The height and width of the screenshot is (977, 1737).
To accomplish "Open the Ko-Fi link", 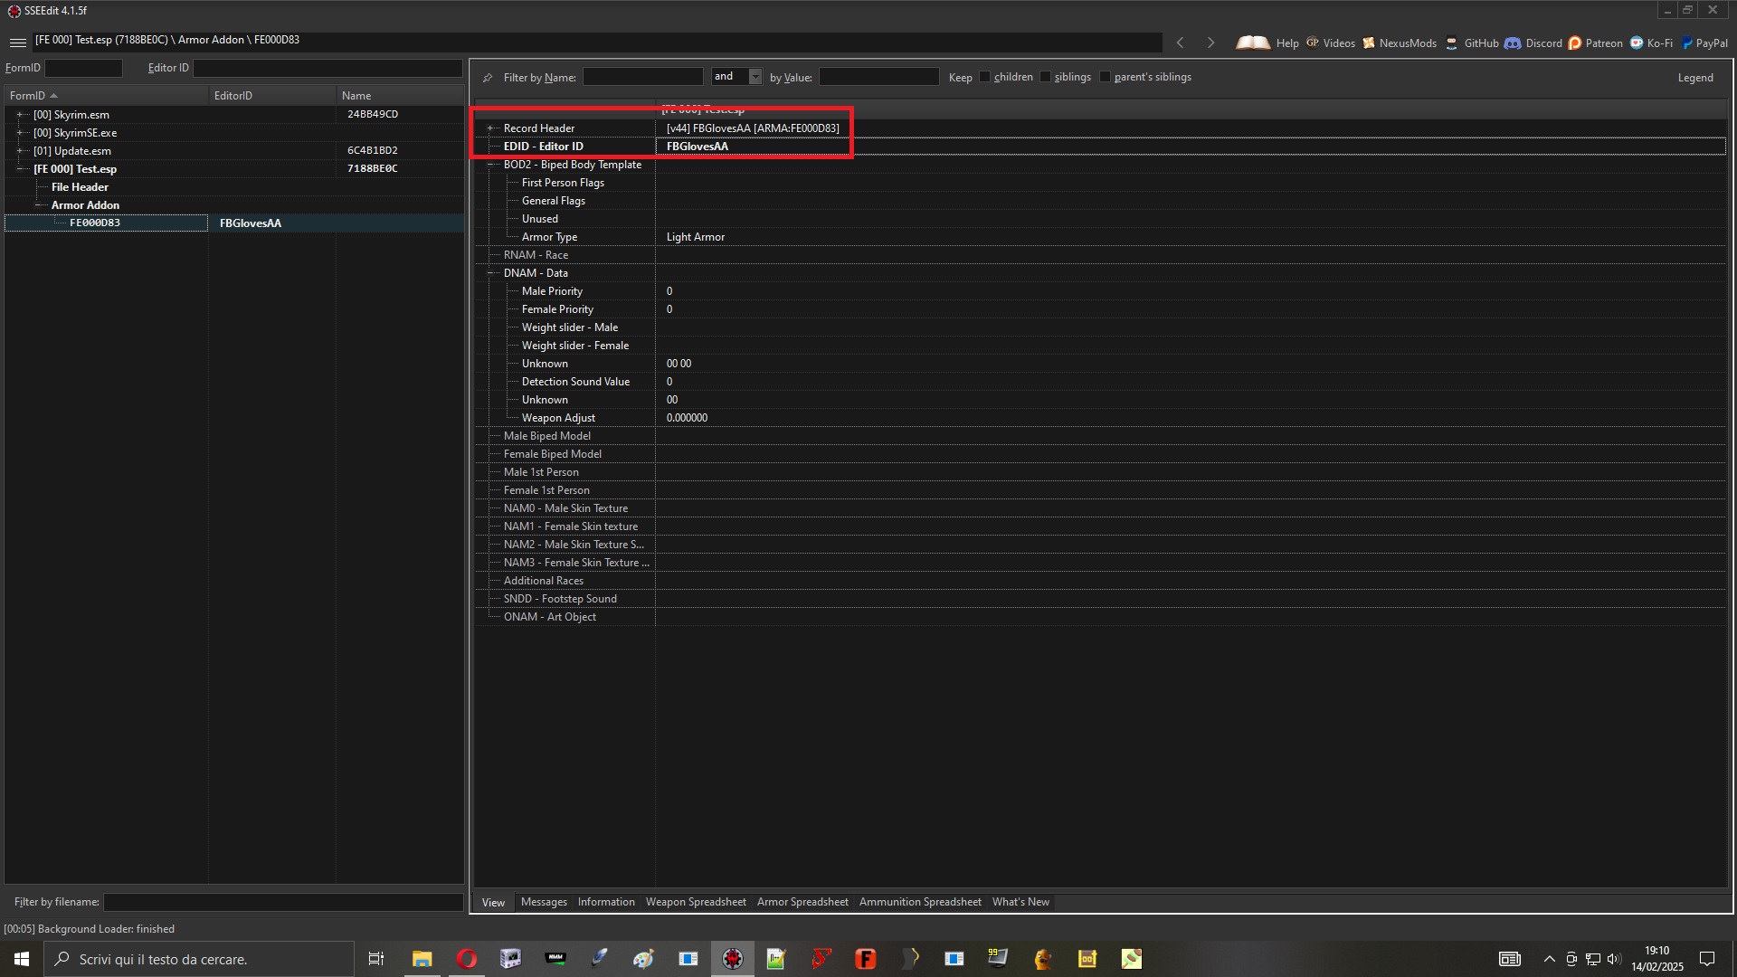I will pos(1651,43).
